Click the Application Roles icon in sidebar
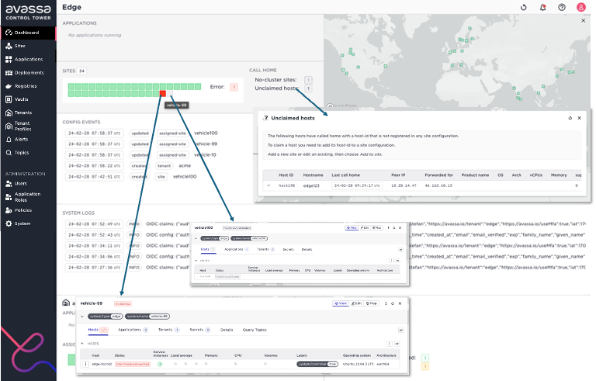This screenshot has width=596, height=381. point(9,197)
